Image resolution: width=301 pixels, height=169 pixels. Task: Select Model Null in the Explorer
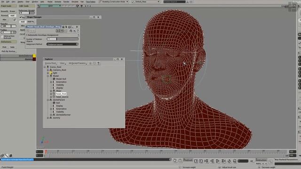click(x=61, y=79)
